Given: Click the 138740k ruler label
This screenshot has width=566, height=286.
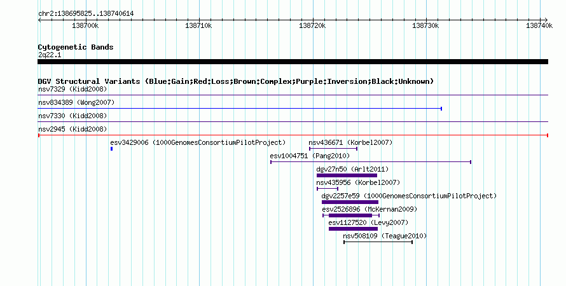Looking at the screenshot, I should pyautogui.click(x=539, y=25).
